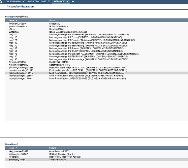Switch to the OBJEKTBAUM tab

(13, 1)
